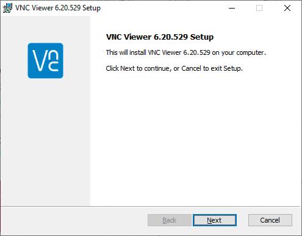Click version 6.20.529 in the bold heading
Viewport: 302px width, 236px height.
[171, 37]
